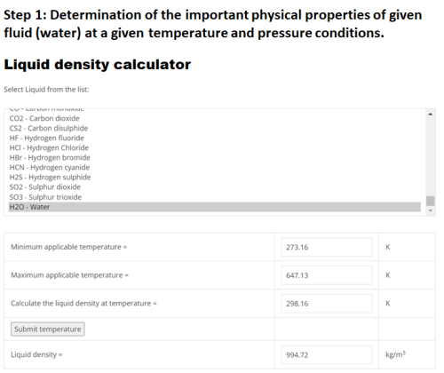Click the scrollbar track above the thumb
Image resolution: width=444 pixels, height=373 pixels.
431,157
